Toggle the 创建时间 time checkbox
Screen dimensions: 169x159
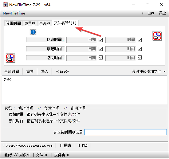(140, 49)
